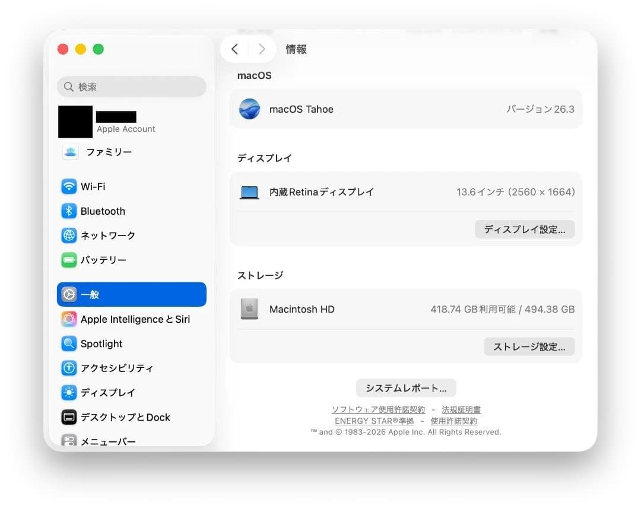The width and height of the screenshot is (641, 509).
Task: Click inside the 検索 search field
Action: point(131,87)
